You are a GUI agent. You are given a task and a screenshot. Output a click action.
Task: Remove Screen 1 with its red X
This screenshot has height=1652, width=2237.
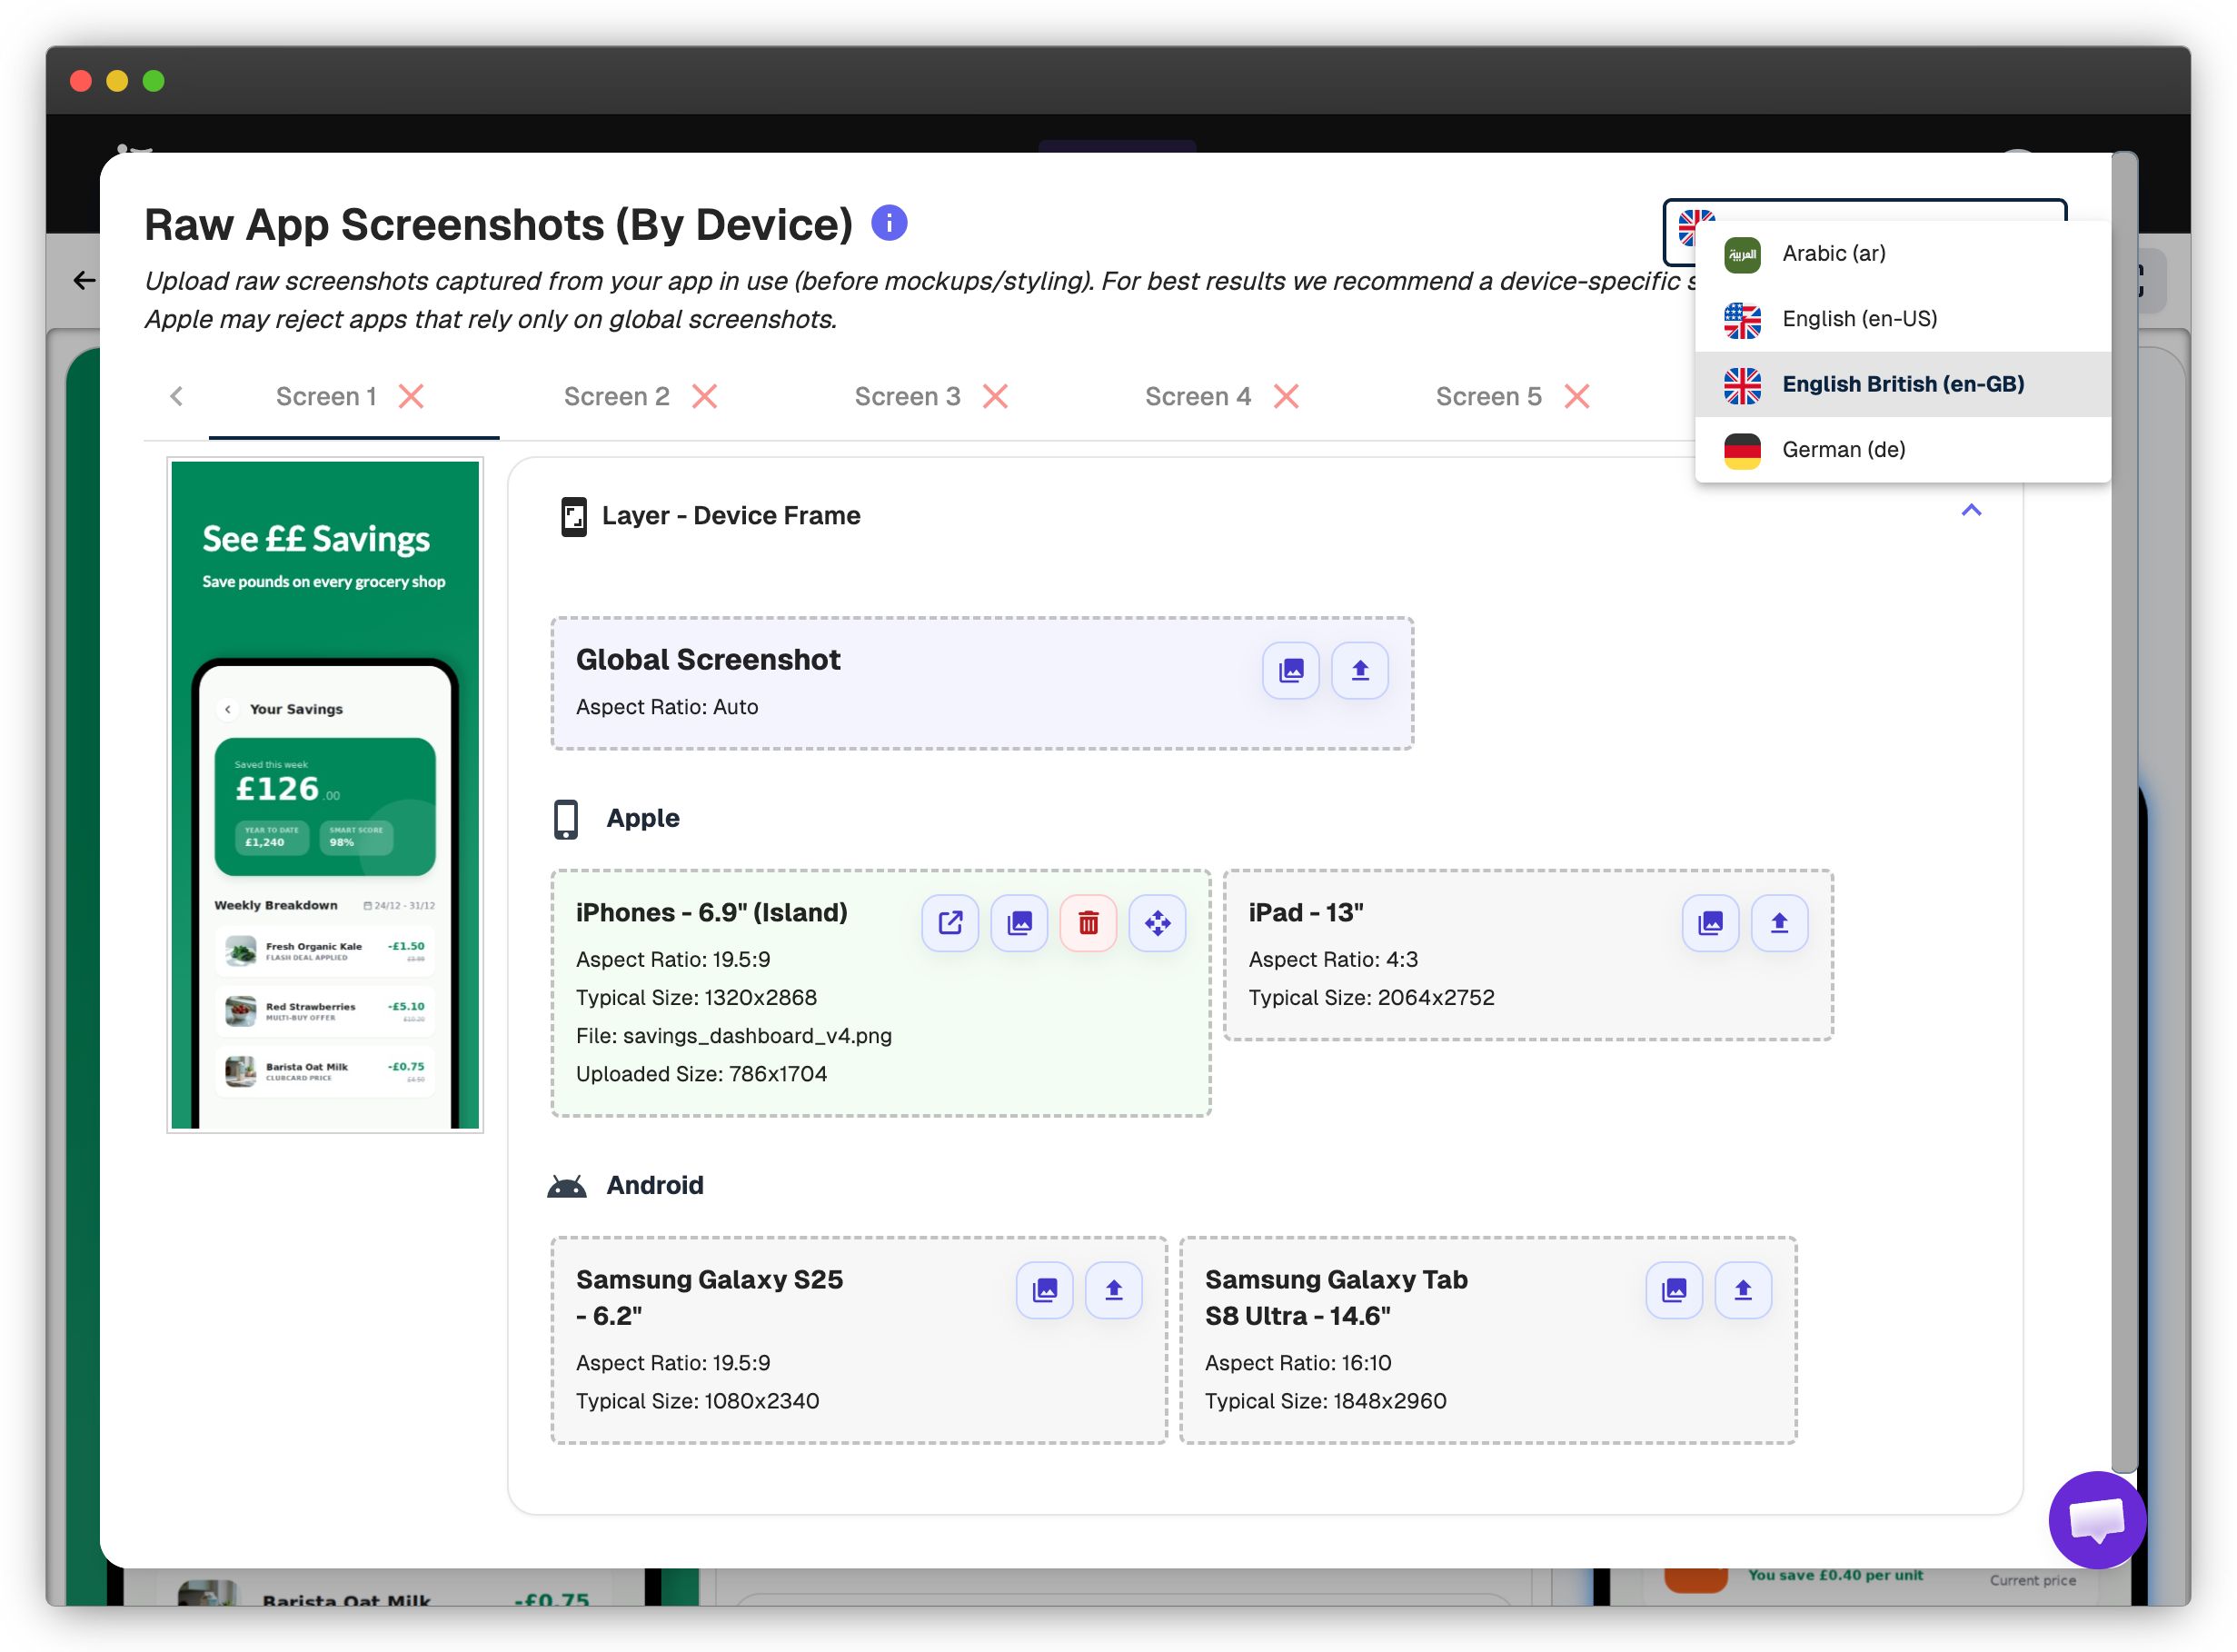coord(411,397)
